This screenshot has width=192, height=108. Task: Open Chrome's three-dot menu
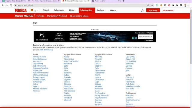[x=189, y=5]
